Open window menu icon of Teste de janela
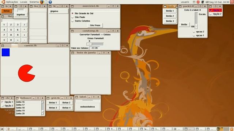234x131 pixels. pyautogui.click(x=72, y=53)
